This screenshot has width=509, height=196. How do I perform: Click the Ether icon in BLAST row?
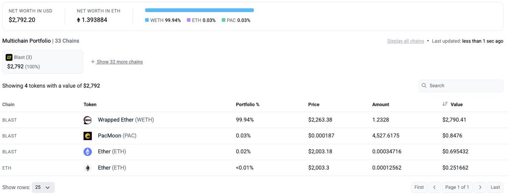[87, 151]
